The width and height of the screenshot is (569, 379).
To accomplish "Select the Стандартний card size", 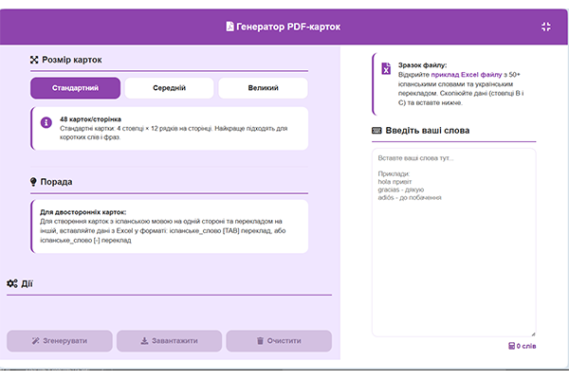I will click(x=75, y=88).
